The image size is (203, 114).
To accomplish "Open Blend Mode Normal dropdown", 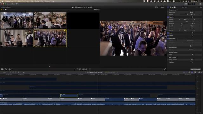I will point(192,12).
